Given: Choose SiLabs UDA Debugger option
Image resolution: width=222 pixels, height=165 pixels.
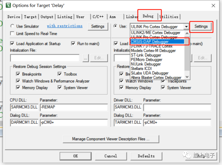Looking at the screenshot, I should coord(157,73).
